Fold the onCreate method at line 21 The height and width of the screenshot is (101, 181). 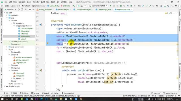point(45,25)
